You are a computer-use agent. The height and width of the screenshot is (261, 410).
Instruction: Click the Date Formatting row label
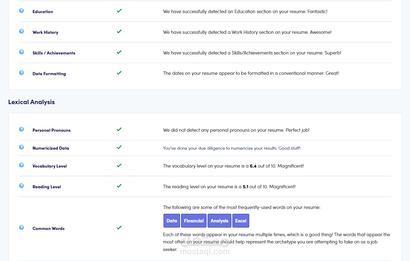point(49,74)
